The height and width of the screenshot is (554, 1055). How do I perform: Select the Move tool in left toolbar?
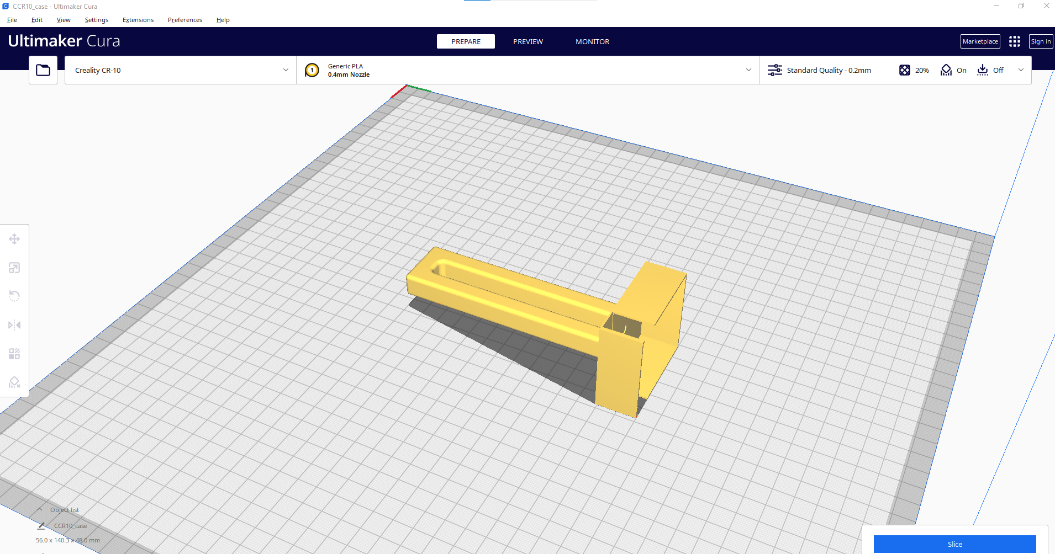14,239
